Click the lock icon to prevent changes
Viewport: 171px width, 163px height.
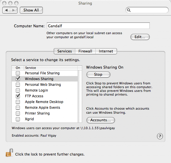point(9,153)
